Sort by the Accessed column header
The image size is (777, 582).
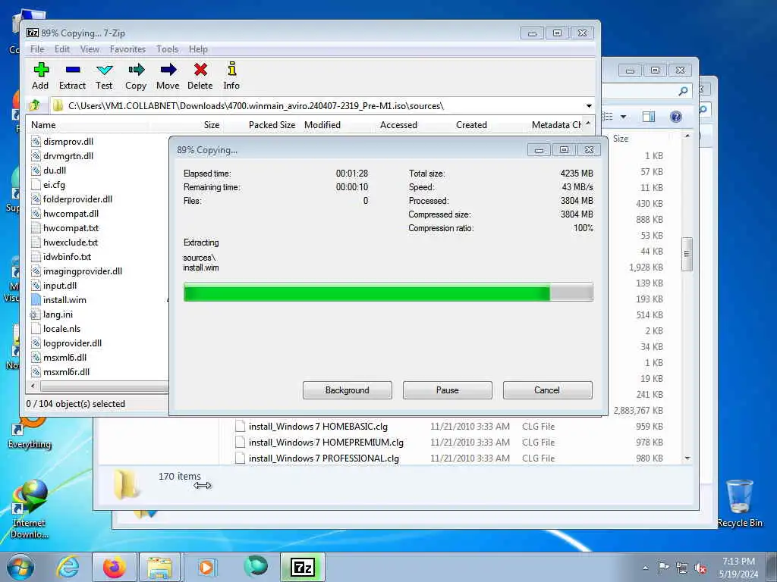tap(398, 125)
